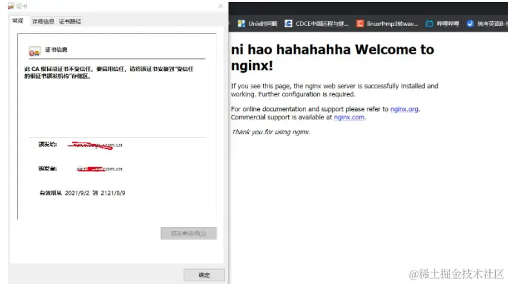This screenshot has width=508, height=284.
Task: Click the certificate dialog title icon
Action: coord(11,6)
